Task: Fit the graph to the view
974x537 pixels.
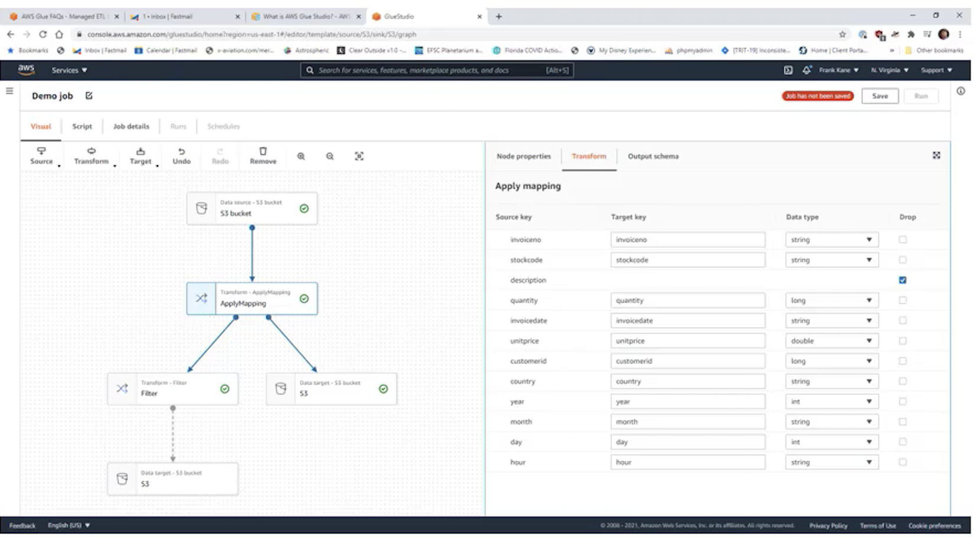Action: pyautogui.click(x=359, y=156)
